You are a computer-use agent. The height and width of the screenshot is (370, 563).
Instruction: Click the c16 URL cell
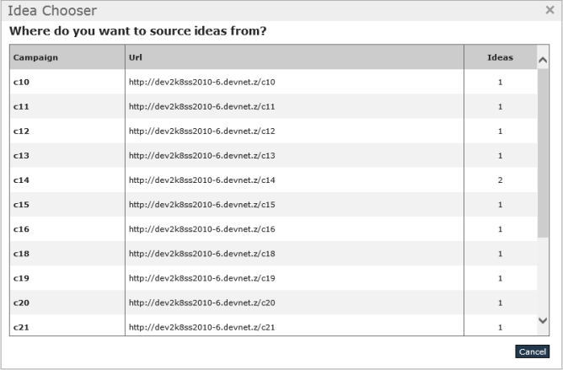point(202,229)
